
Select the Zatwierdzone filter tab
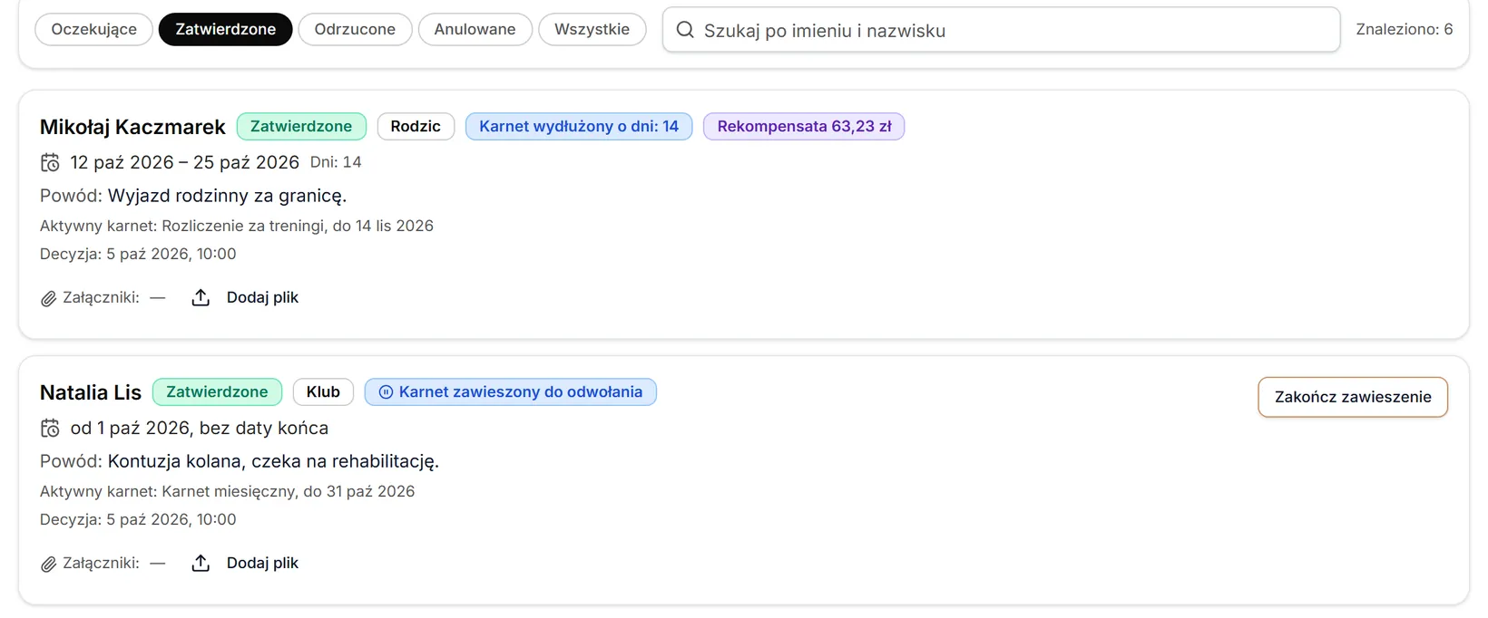click(x=226, y=29)
